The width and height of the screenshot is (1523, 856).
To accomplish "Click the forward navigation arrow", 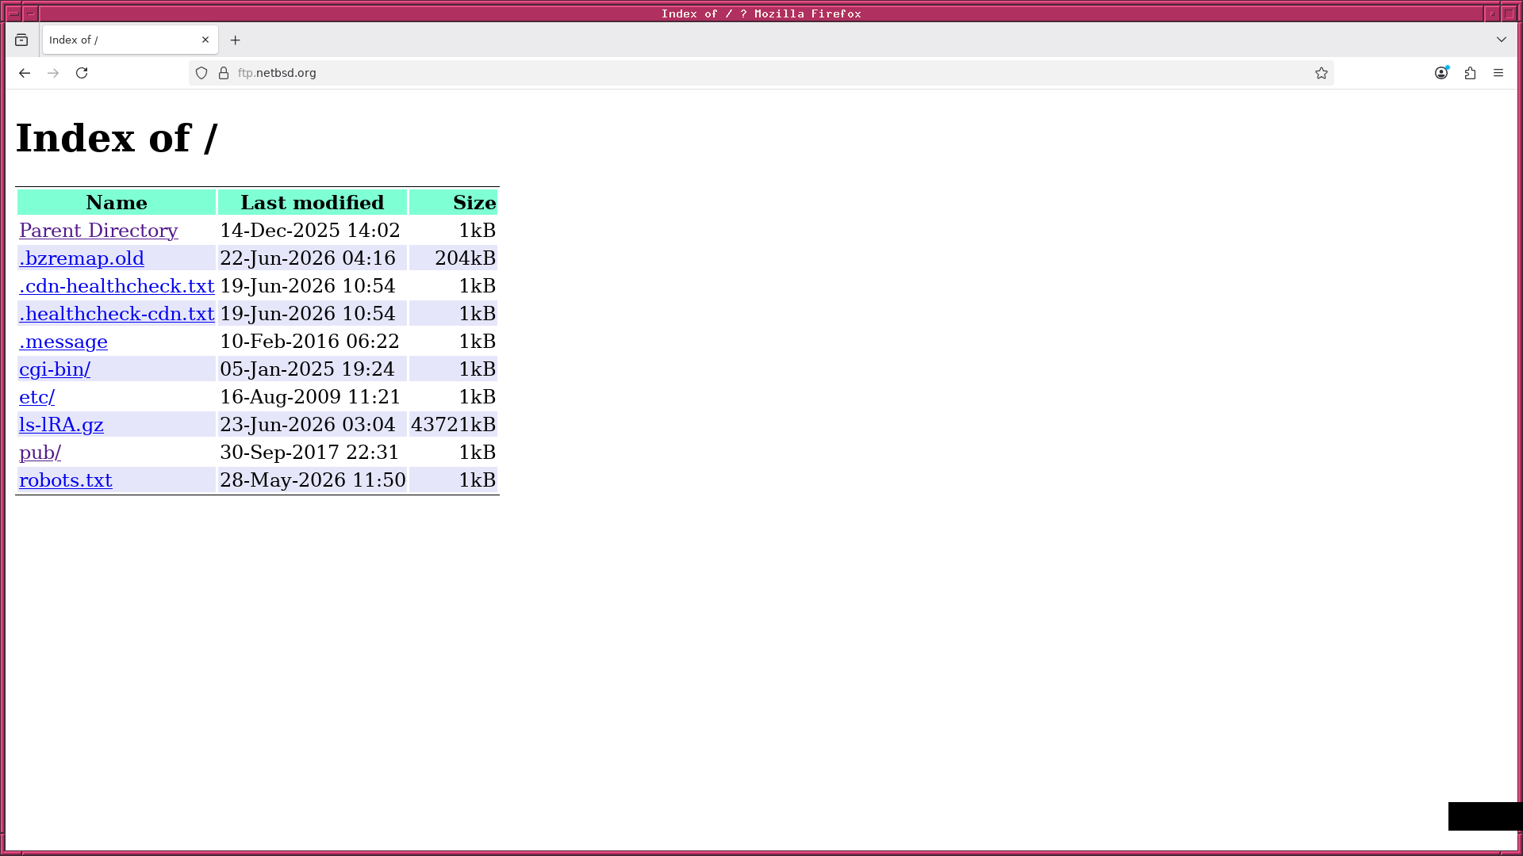I will click(53, 73).
